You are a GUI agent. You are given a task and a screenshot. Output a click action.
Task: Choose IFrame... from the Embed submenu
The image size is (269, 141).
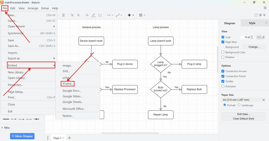coord(68,84)
